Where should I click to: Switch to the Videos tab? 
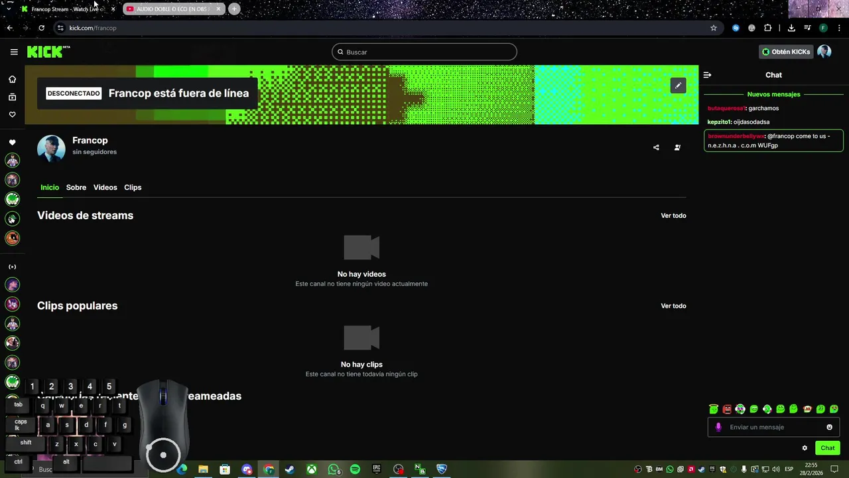(x=105, y=187)
